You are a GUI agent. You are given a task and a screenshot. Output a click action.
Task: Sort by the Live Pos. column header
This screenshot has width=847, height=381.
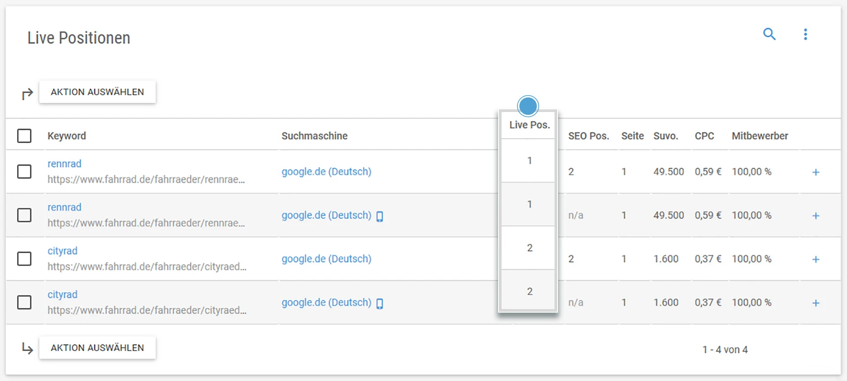529,125
